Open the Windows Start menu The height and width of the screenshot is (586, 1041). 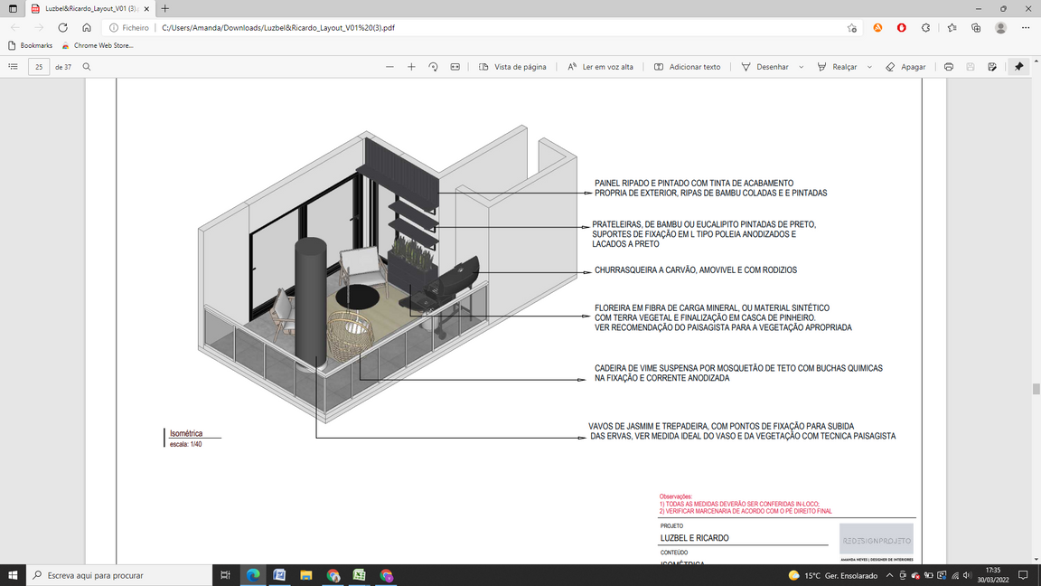pos(13,575)
